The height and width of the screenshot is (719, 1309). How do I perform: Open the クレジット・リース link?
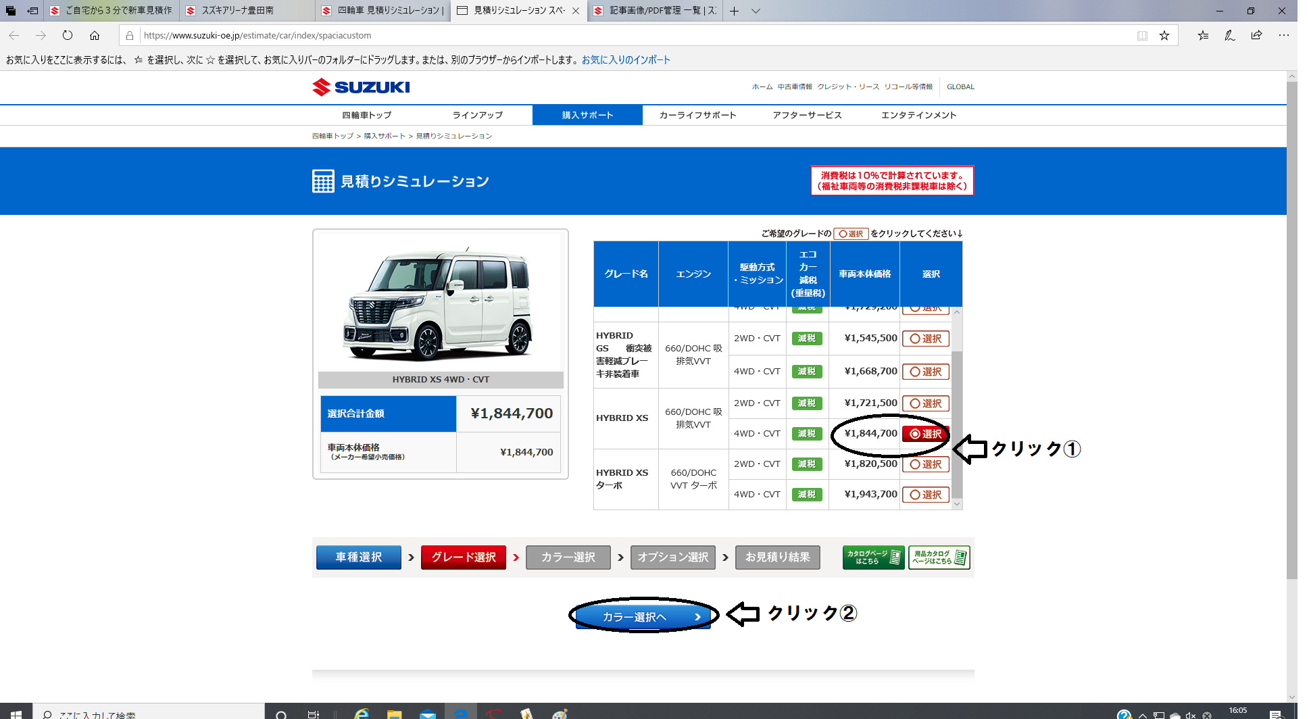click(848, 87)
